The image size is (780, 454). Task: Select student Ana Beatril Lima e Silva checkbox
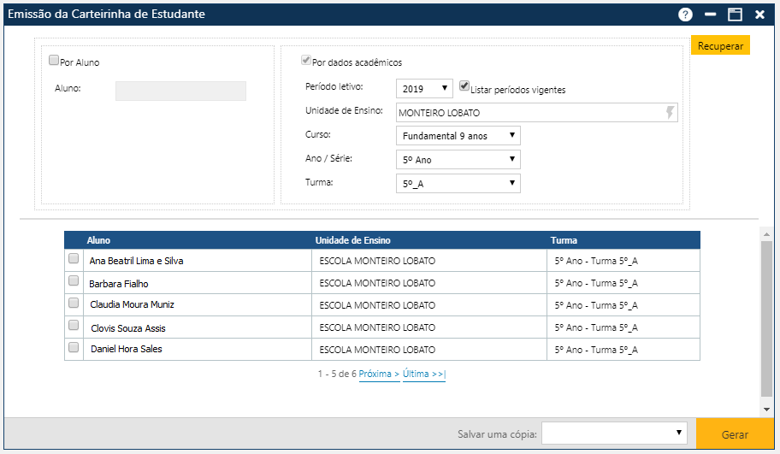74,259
